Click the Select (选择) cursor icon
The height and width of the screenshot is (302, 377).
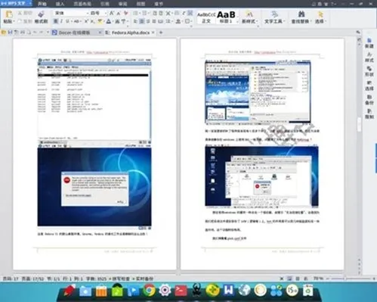[x=320, y=17]
